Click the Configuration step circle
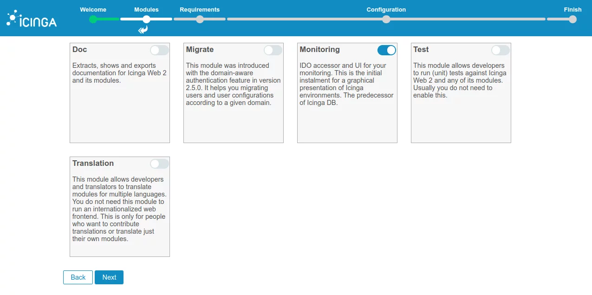The image size is (592, 295). [386, 19]
